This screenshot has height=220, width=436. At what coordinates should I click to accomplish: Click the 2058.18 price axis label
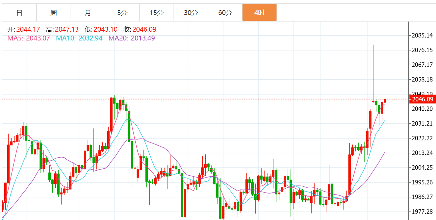(x=422, y=79)
